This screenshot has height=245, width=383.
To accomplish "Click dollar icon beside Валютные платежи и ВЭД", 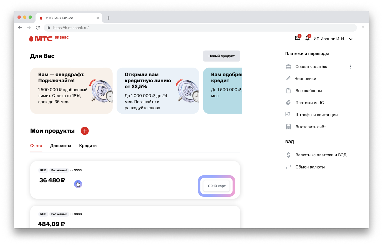I will pyautogui.click(x=288, y=155).
